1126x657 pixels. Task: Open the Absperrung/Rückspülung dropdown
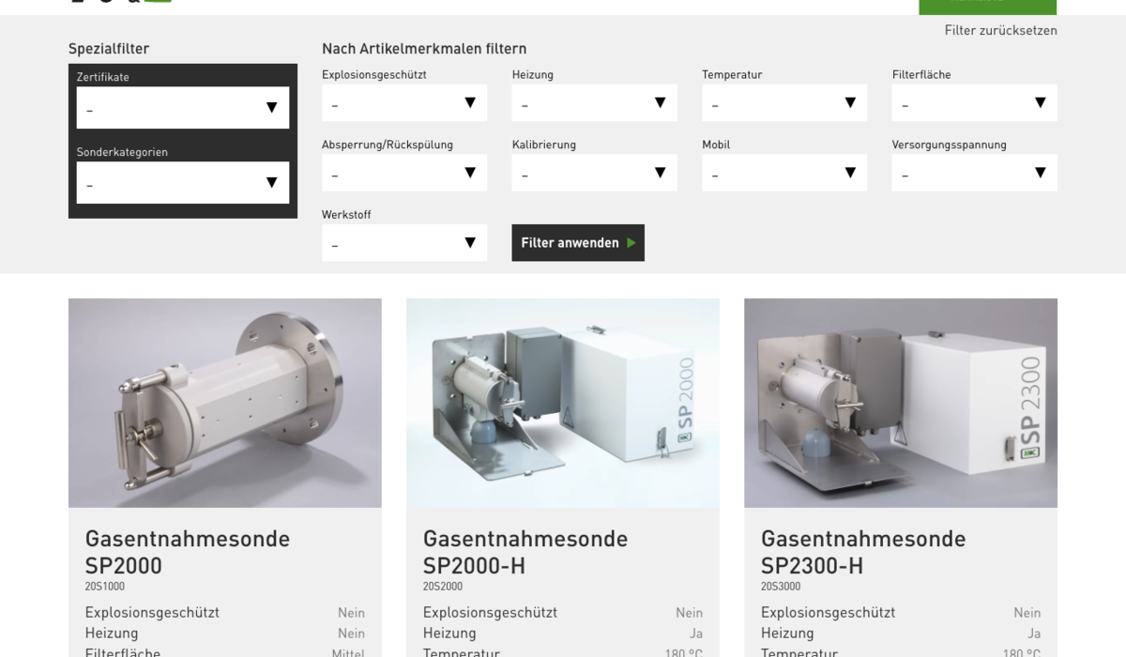click(x=403, y=173)
